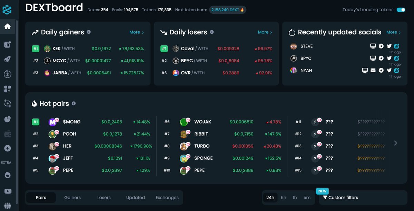Open KEK / WETH gainer pair

click(x=88, y=49)
